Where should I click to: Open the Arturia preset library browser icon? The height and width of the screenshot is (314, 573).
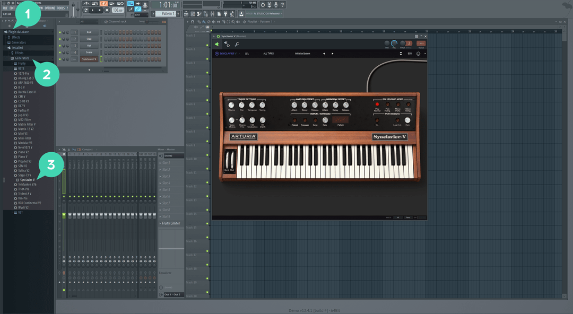246,53
